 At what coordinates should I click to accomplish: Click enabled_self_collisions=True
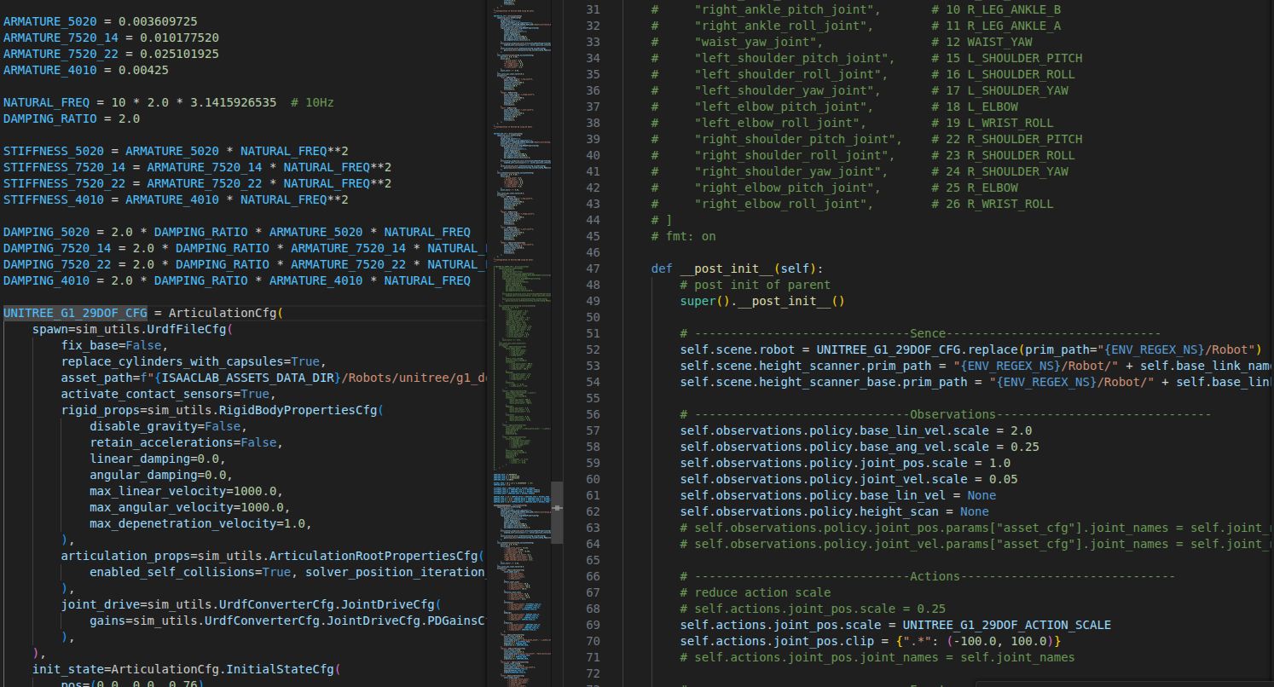pos(189,572)
